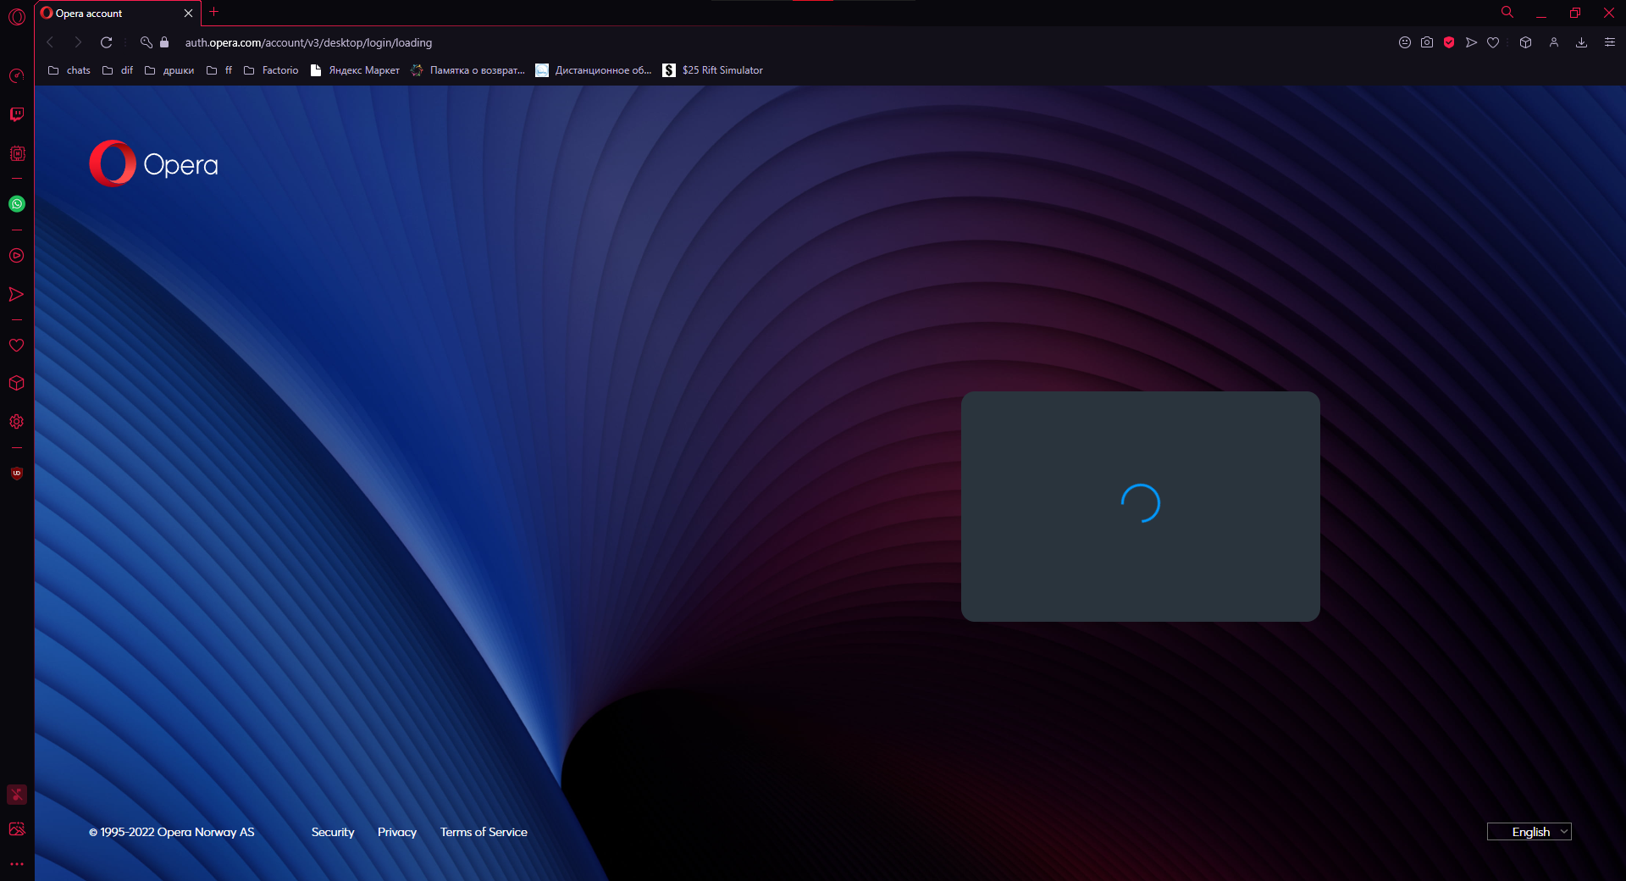
Task: Open the дршки bookmark folder
Action: coord(169,70)
